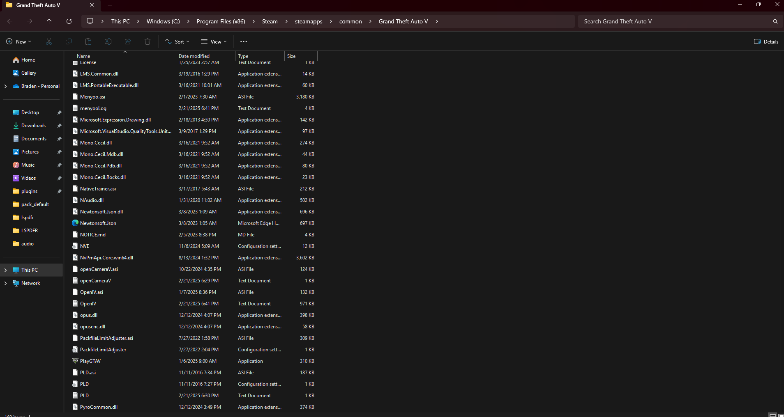The height and width of the screenshot is (417, 784).
Task: Navigate to Program Files (x86) breadcrumb
Action: 221,21
